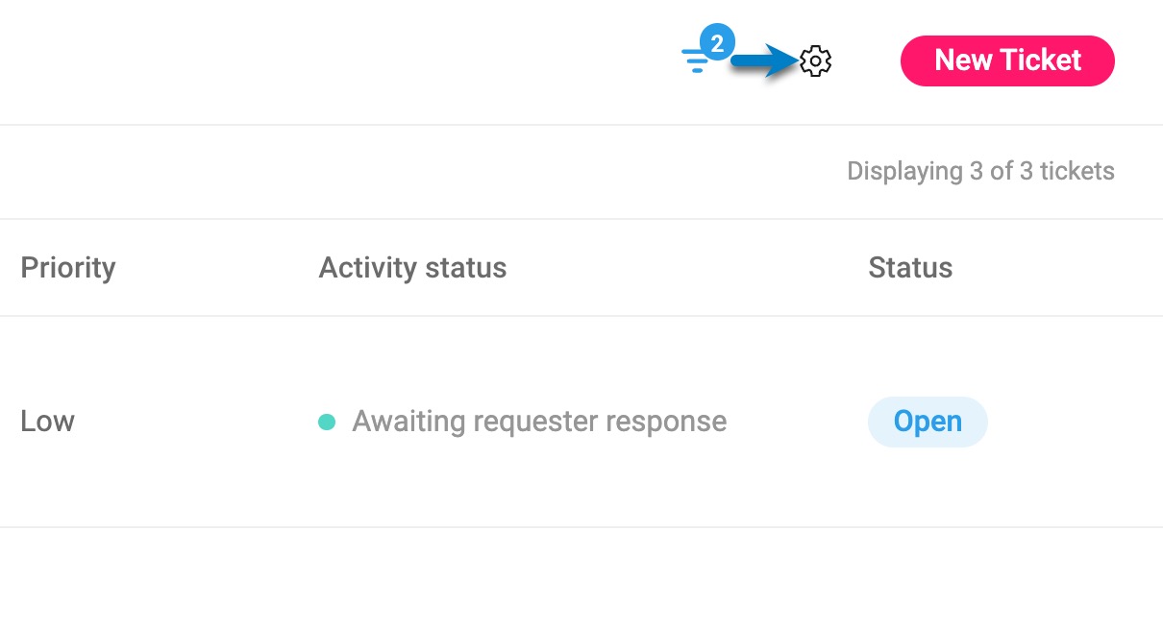Create a ticket with New Ticket button
The height and width of the screenshot is (628, 1163).
point(1007,60)
